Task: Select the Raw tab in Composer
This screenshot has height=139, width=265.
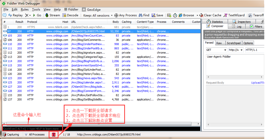Action: [x=220, y=43]
